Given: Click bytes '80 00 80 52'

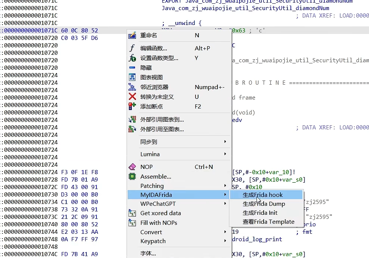Looking at the screenshot, I should tap(80, 224).
